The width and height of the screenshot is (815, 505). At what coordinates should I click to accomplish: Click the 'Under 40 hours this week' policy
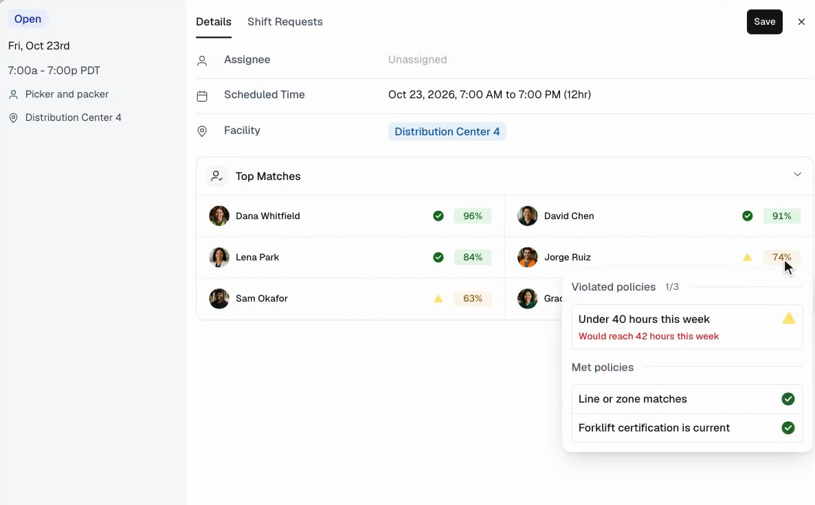point(687,327)
